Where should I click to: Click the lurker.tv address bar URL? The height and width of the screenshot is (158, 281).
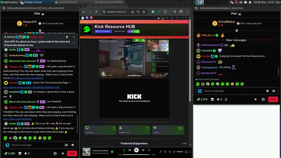coord(118,12)
